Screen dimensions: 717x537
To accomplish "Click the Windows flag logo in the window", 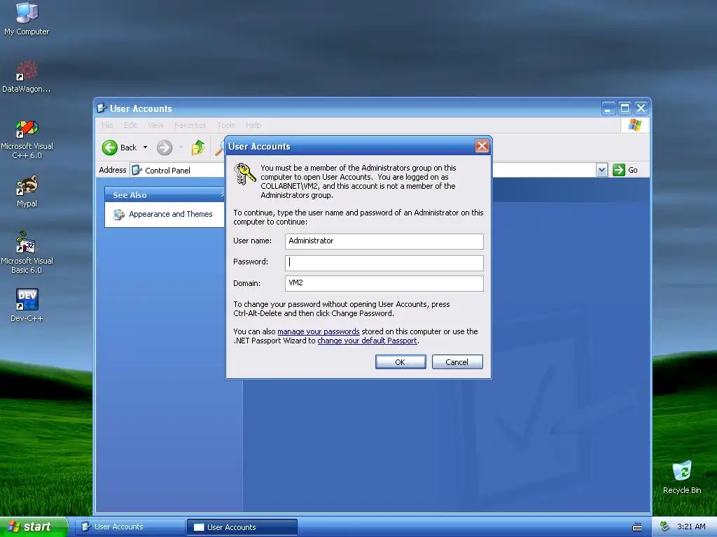I will 634,124.
